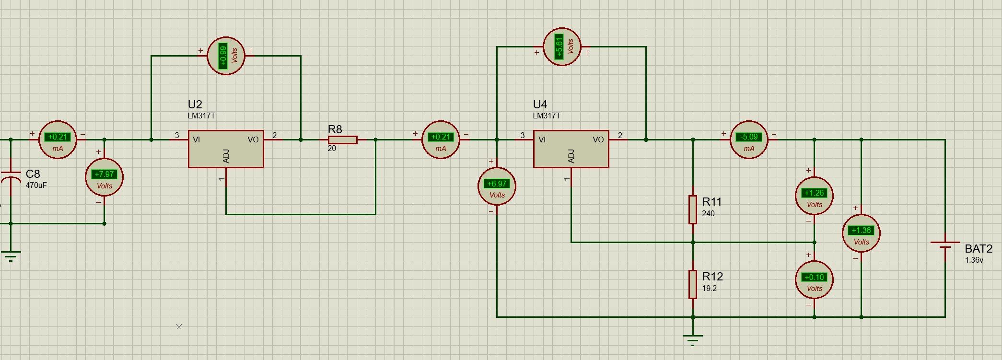Click the R8 value text 20
The image size is (1002, 360).
pos(332,149)
